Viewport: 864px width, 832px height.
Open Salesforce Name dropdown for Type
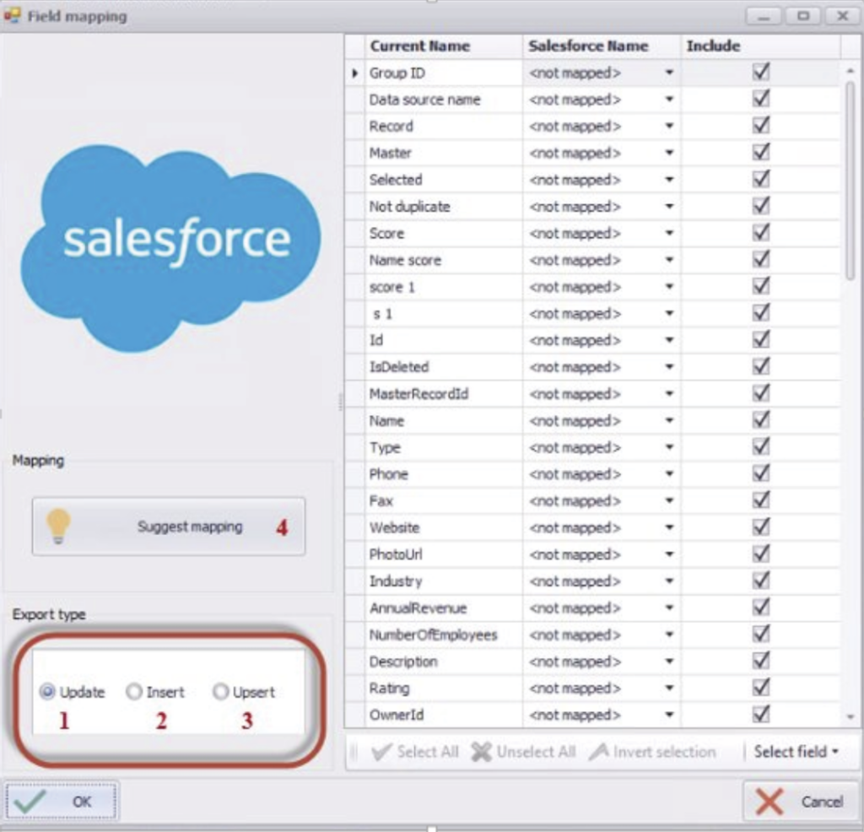click(x=669, y=447)
